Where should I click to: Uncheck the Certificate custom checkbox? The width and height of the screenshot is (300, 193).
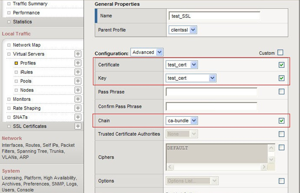(281, 65)
